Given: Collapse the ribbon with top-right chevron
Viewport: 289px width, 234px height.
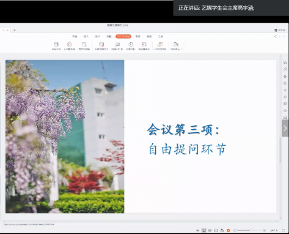Looking at the screenshot, I should tap(284, 36).
